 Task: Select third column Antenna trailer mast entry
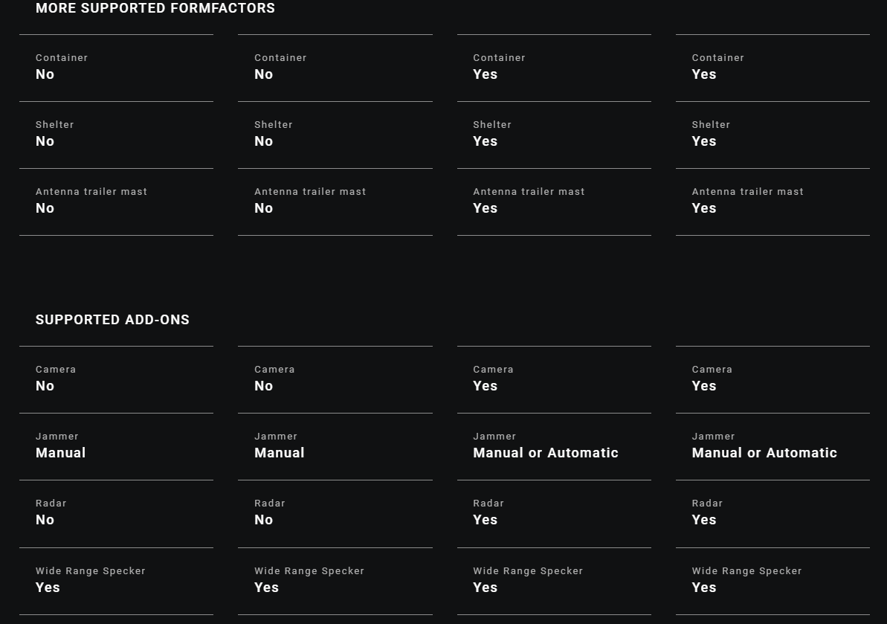(554, 202)
